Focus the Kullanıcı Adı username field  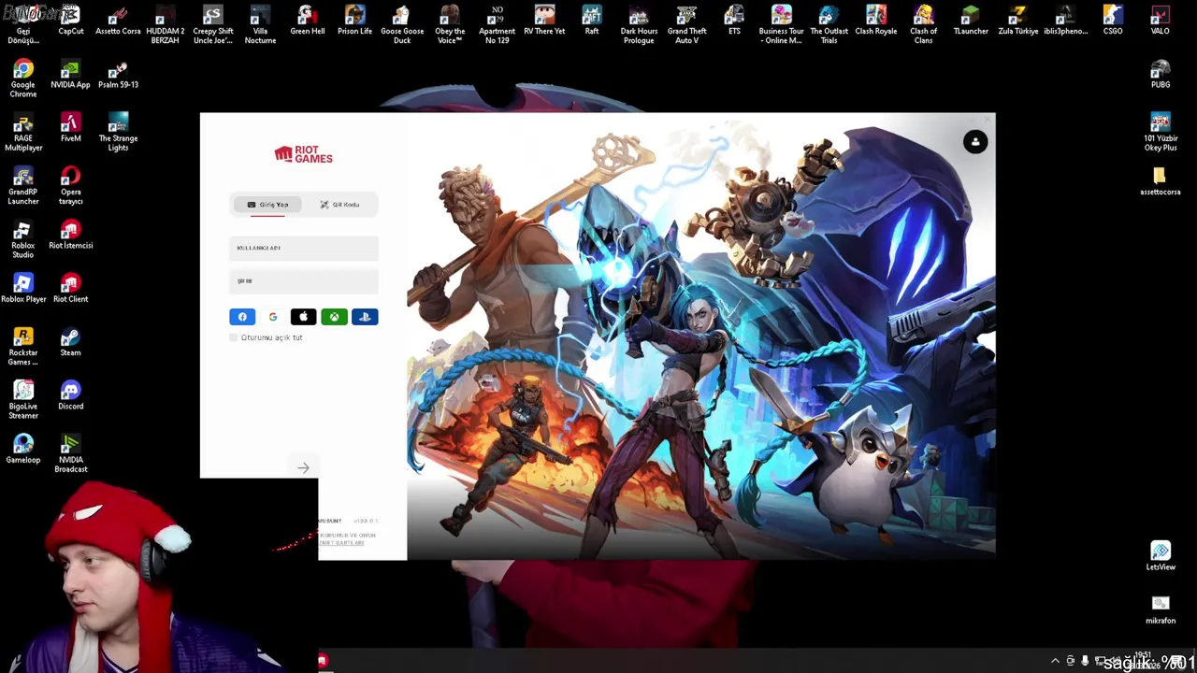pyautogui.click(x=304, y=248)
